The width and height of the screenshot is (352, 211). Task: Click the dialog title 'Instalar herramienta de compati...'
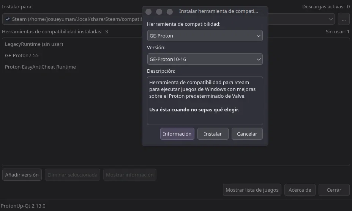coord(218,11)
